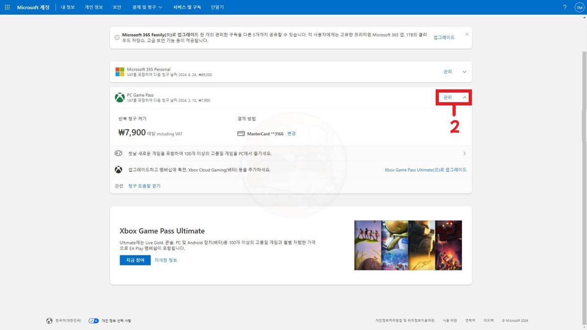Expand the Microsoft 365 Personal chevron
The width and height of the screenshot is (587, 330).
coord(465,72)
